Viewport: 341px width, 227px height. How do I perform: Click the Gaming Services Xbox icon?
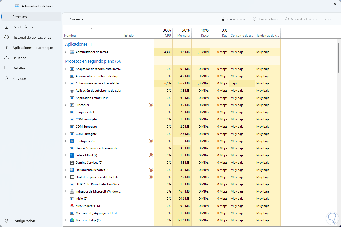click(72, 163)
